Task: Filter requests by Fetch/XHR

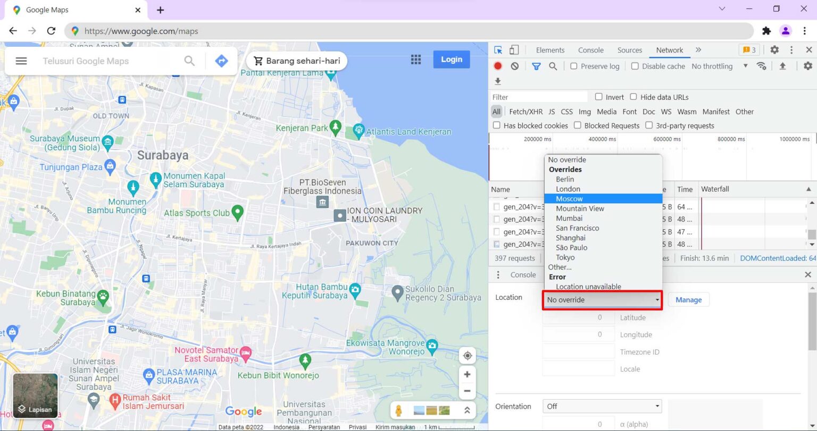Action: [x=526, y=111]
